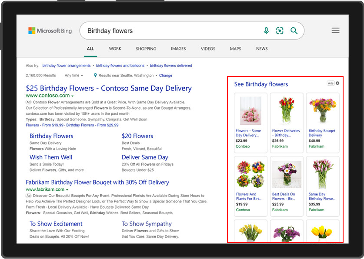The height and width of the screenshot is (259, 364).
Task: Select Birthday Bouquet Delivery $40.99 thumbnail
Action: click(x=323, y=111)
